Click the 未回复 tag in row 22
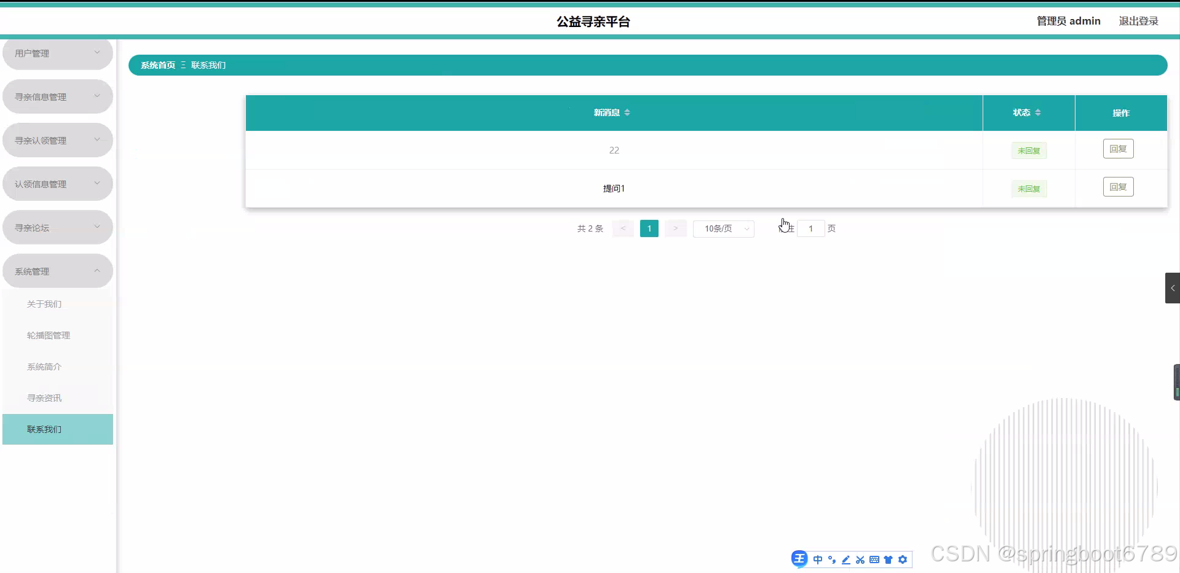 1029,150
